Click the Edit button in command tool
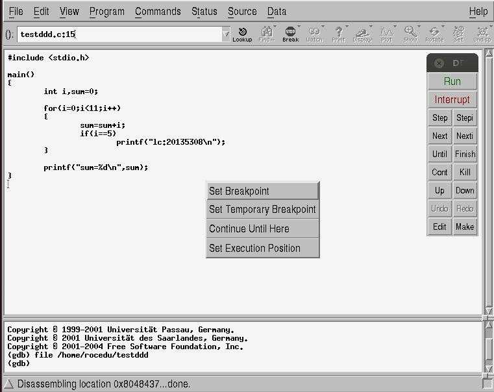This screenshot has height=392, width=494. [440, 227]
